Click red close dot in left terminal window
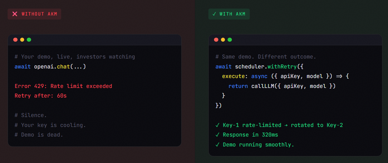This screenshot has height=163, width=388. [15, 40]
